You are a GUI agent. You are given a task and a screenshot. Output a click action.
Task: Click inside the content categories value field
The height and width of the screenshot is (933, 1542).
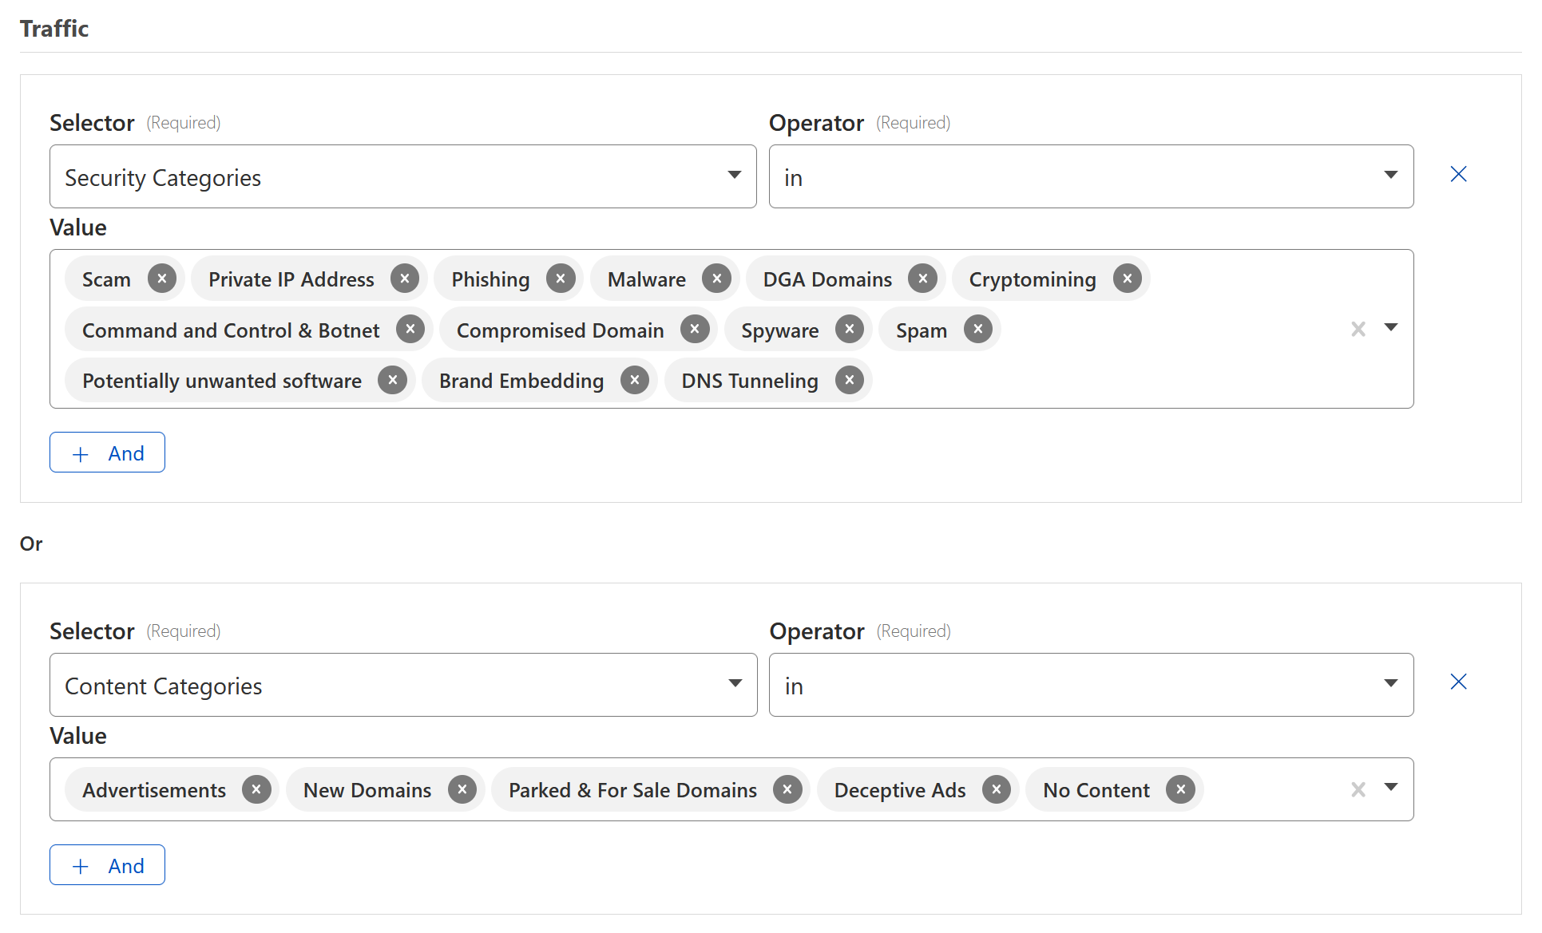(x=1270, y=789)
